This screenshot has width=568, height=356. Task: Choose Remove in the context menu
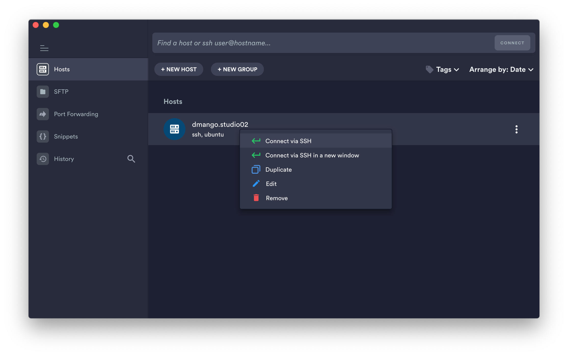click(x=277, y=198)
